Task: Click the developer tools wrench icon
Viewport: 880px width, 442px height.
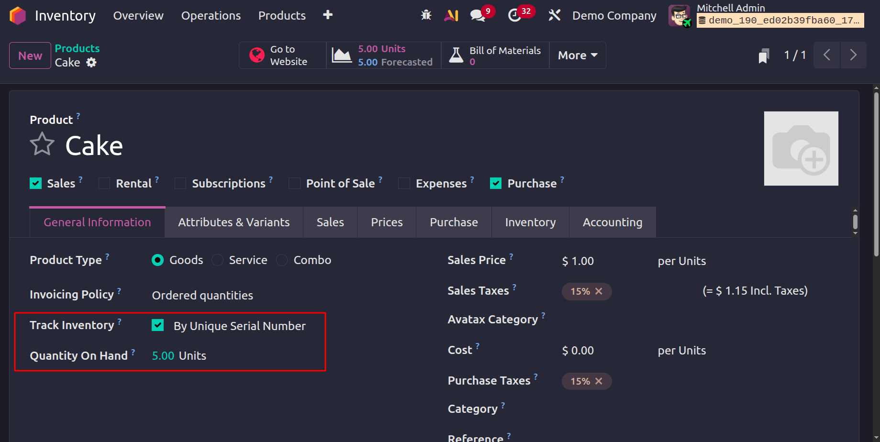Action: 554,15
